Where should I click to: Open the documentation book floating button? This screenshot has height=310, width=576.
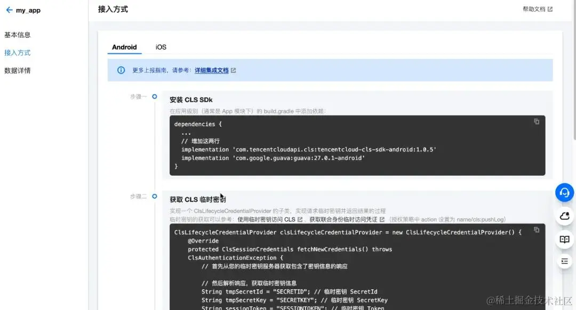pyautogui.click(x=565, y=239)
